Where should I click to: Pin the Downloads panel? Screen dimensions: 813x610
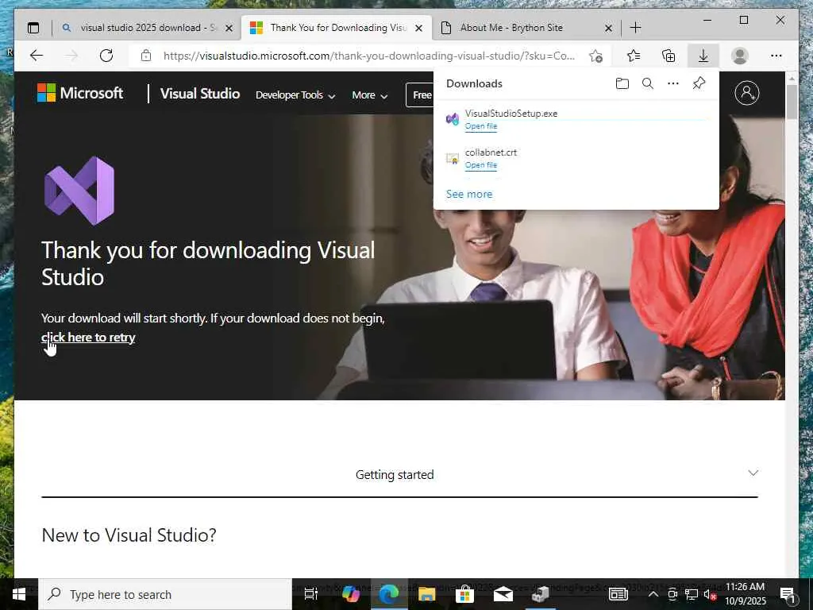coord(699,83)
